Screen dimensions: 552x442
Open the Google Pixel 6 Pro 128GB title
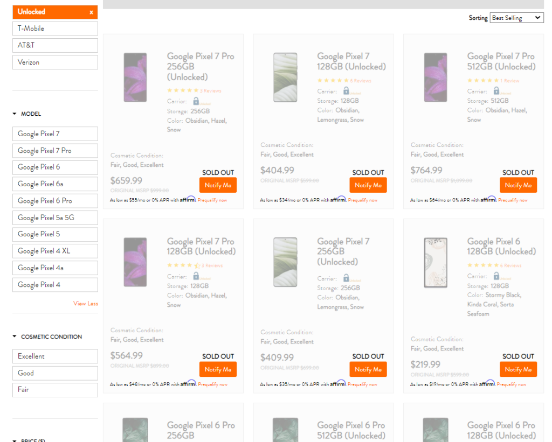tap(501, 430)
